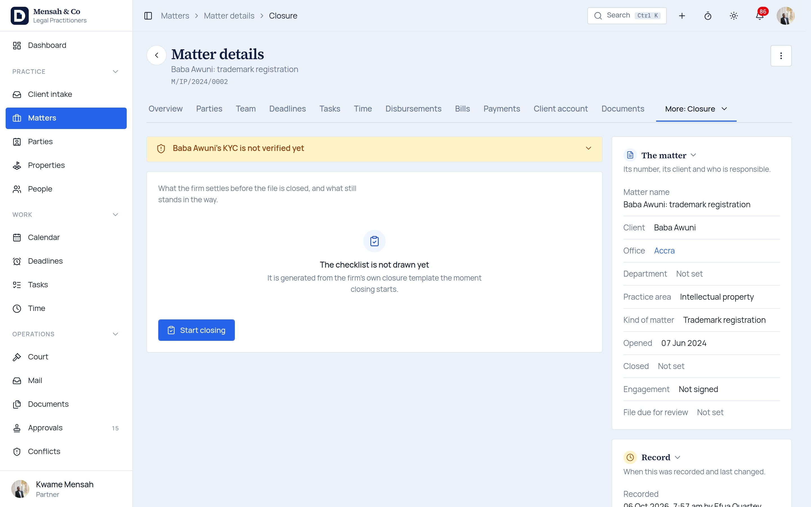This screenshot has height=507, width=811.
Task: Open Approvals with 15 pending
Action: (66, 428)
